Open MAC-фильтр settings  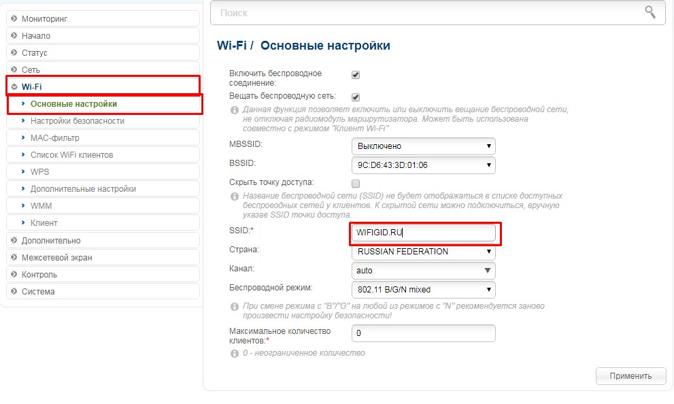[103, 138]
